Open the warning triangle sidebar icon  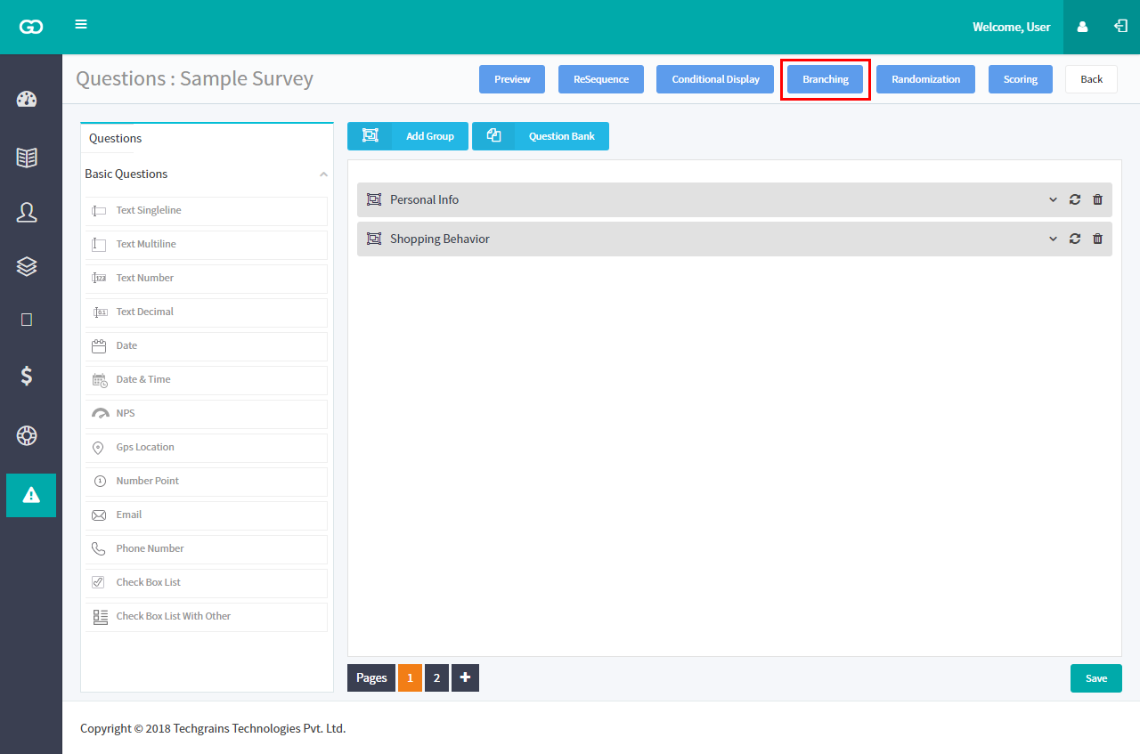coord(31,495)
